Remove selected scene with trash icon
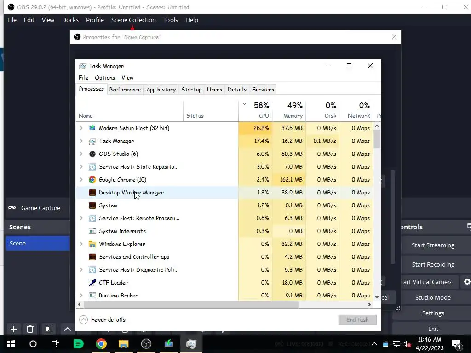Screen dimensions: 471x353 30,329
